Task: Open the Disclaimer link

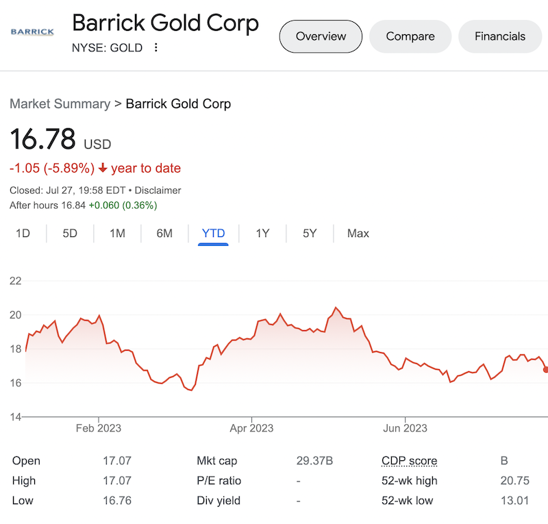Action: tap(158, 190)
